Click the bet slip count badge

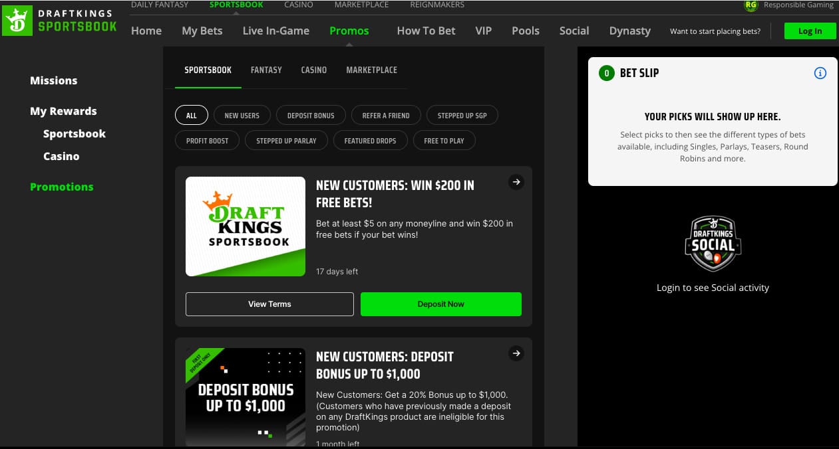click(x=606, y=73)
